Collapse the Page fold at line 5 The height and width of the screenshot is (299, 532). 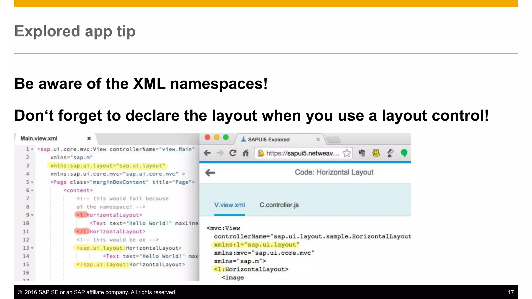32,182
